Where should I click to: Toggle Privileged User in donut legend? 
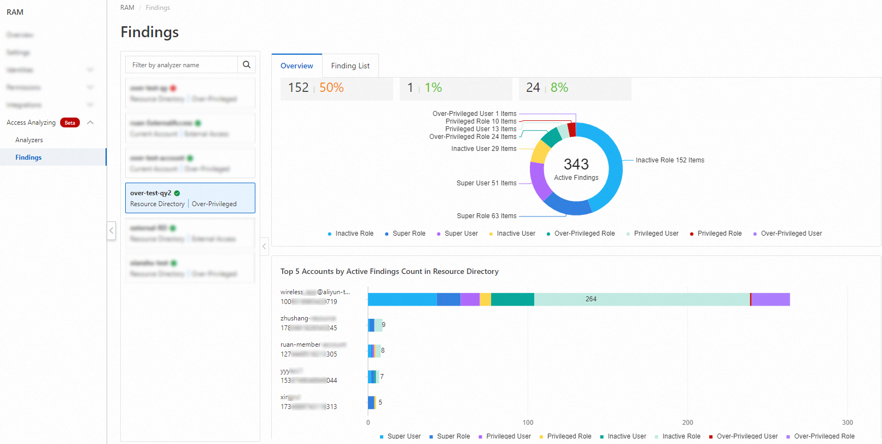click(652, 233)
